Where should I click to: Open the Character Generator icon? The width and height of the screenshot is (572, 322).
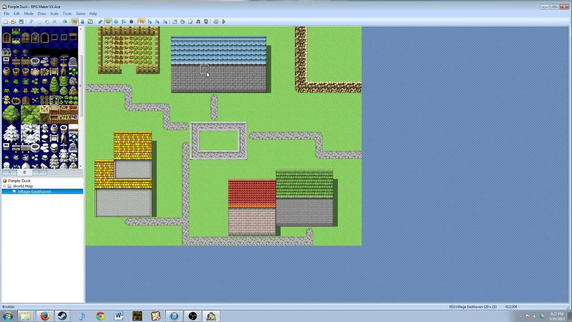206,21
